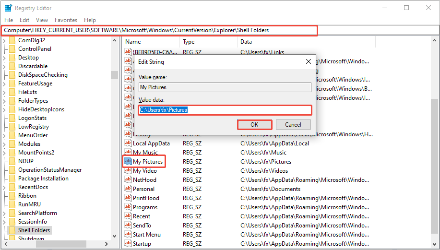The width and height of the screenshot is (440, 250).
Task: Click the Package Installation folder icon
Action: click(x=12, y=179)
